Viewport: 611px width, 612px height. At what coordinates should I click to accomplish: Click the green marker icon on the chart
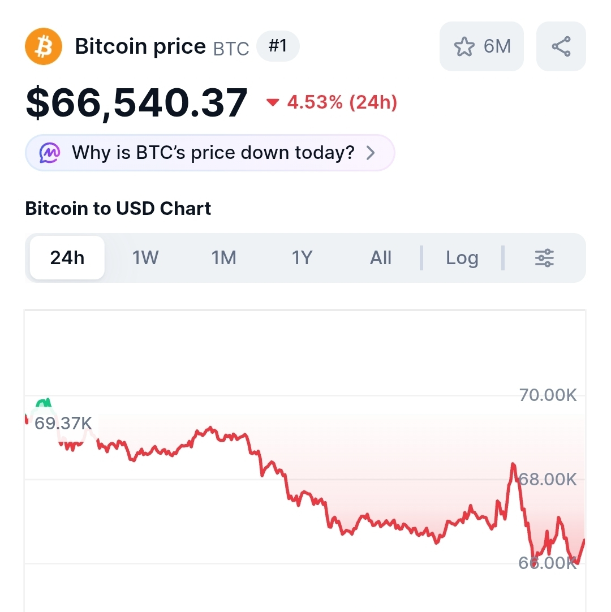[x=43, y=403]
